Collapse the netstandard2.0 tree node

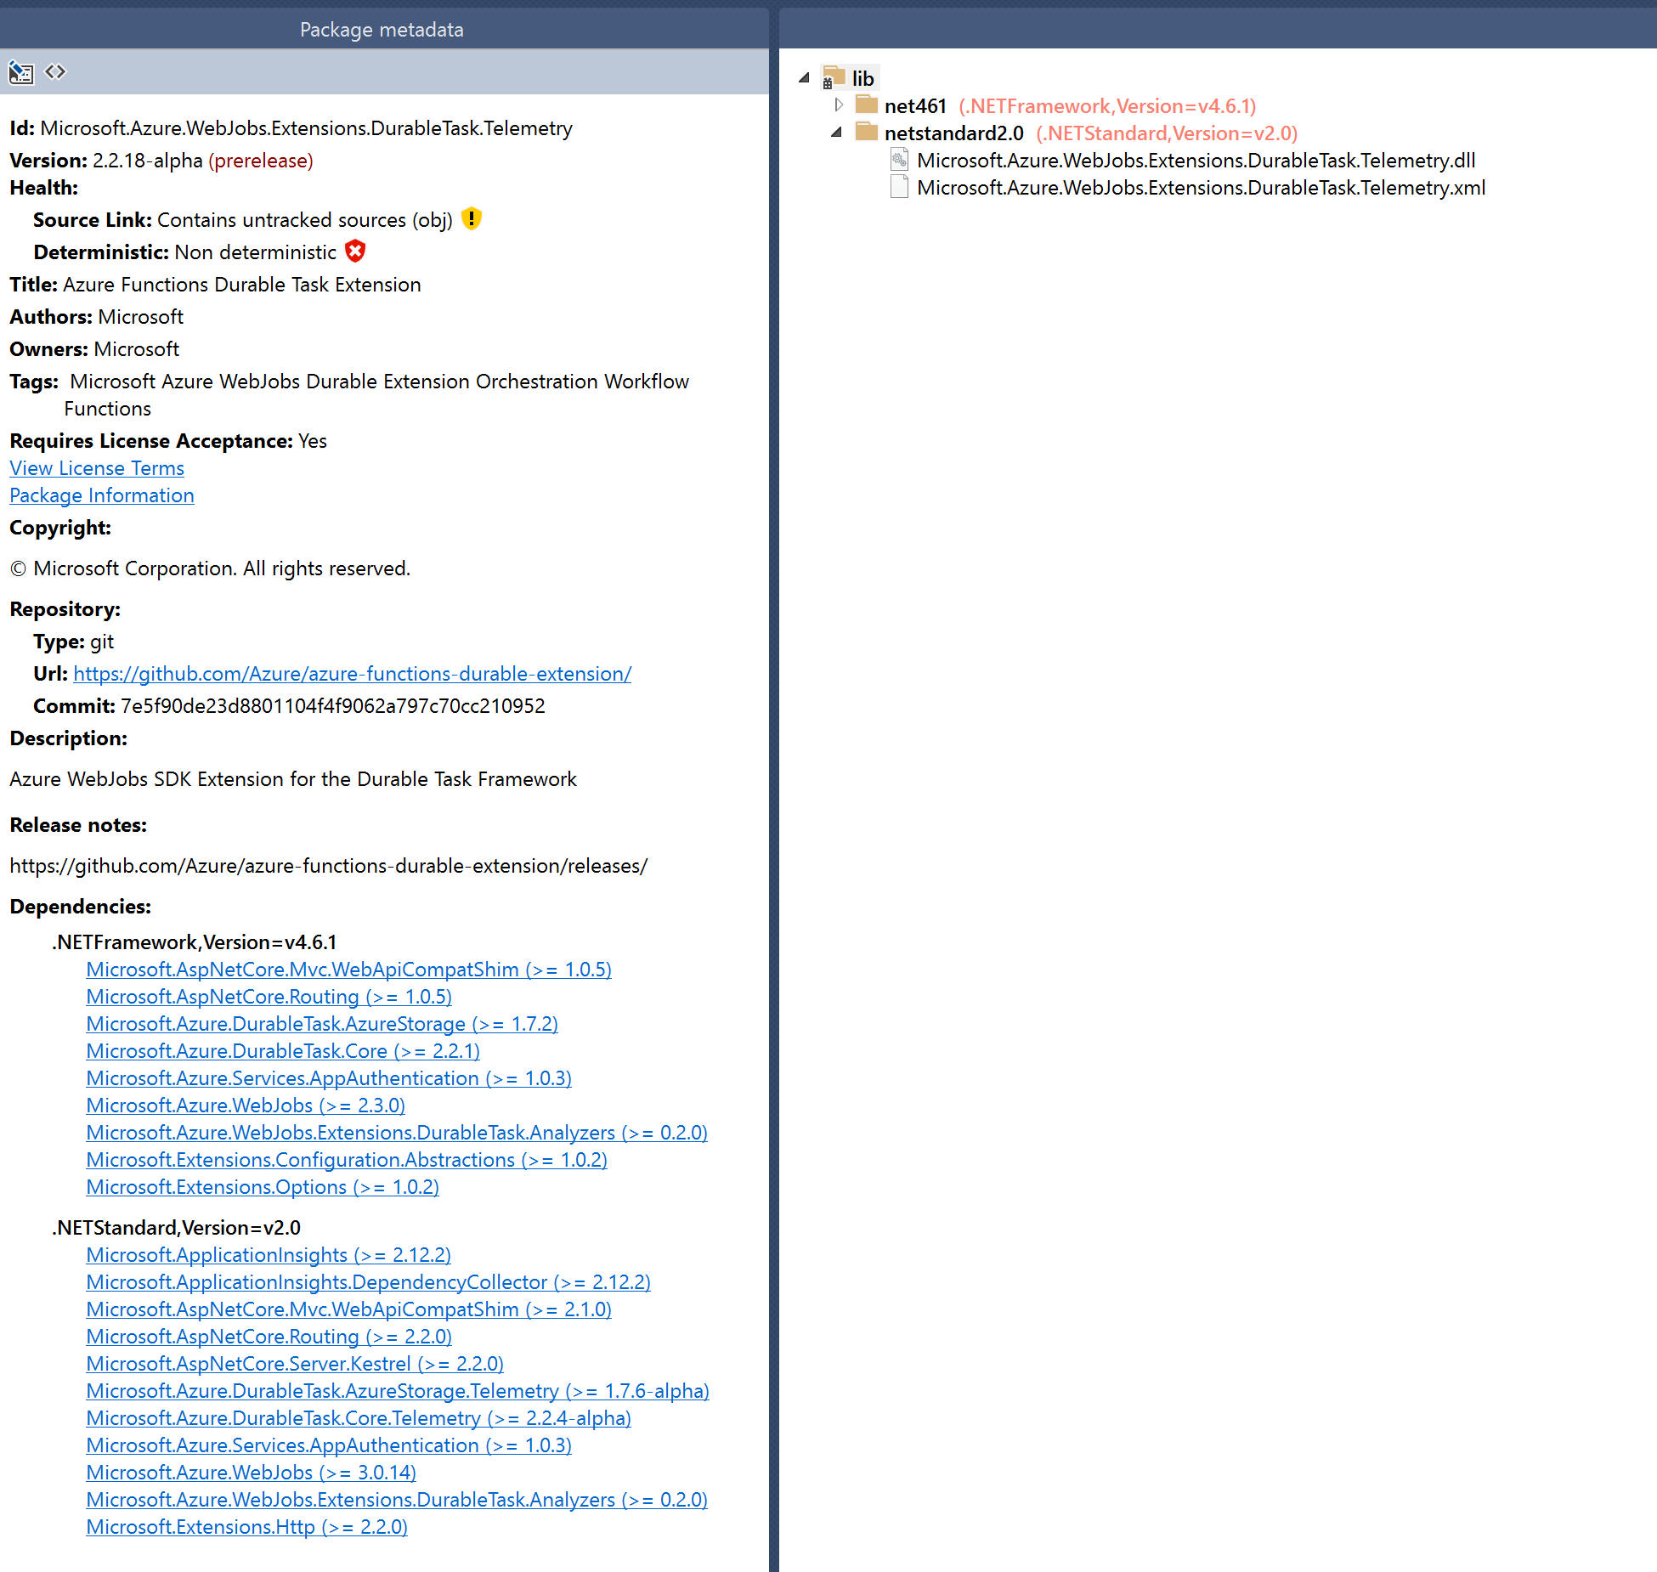pyautogui.click(x=837, y=133)
